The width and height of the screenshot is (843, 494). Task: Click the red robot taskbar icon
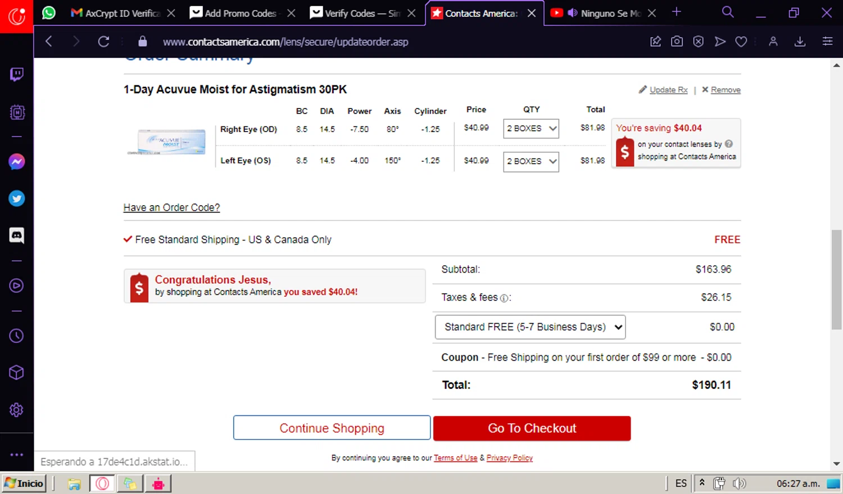(158, 484)
